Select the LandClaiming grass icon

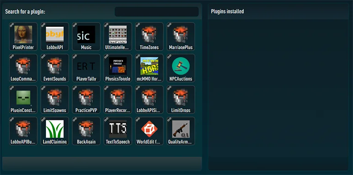55,129
